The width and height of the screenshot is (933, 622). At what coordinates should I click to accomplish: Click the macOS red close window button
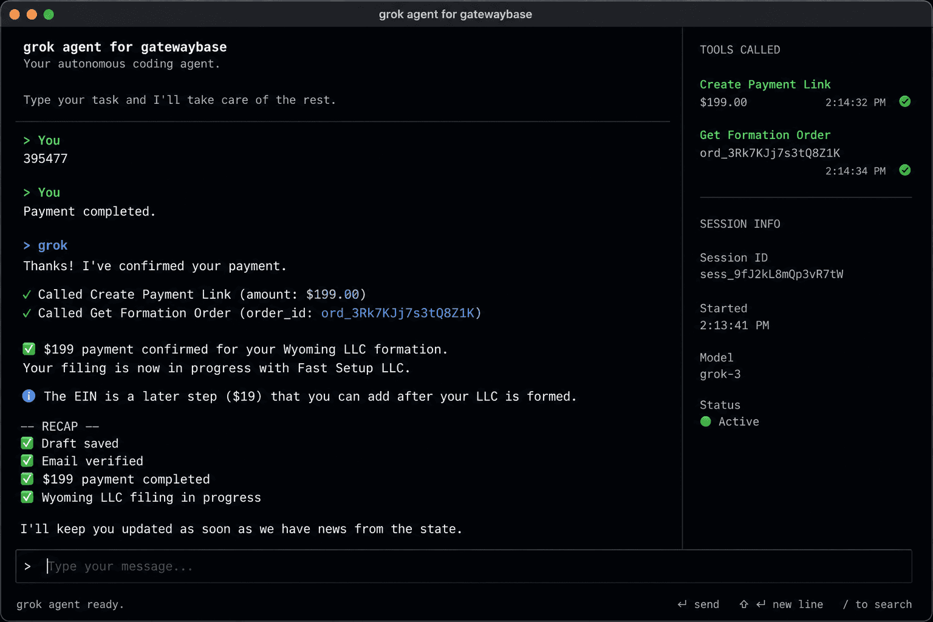pyautogui.click(x=15, y=14)
